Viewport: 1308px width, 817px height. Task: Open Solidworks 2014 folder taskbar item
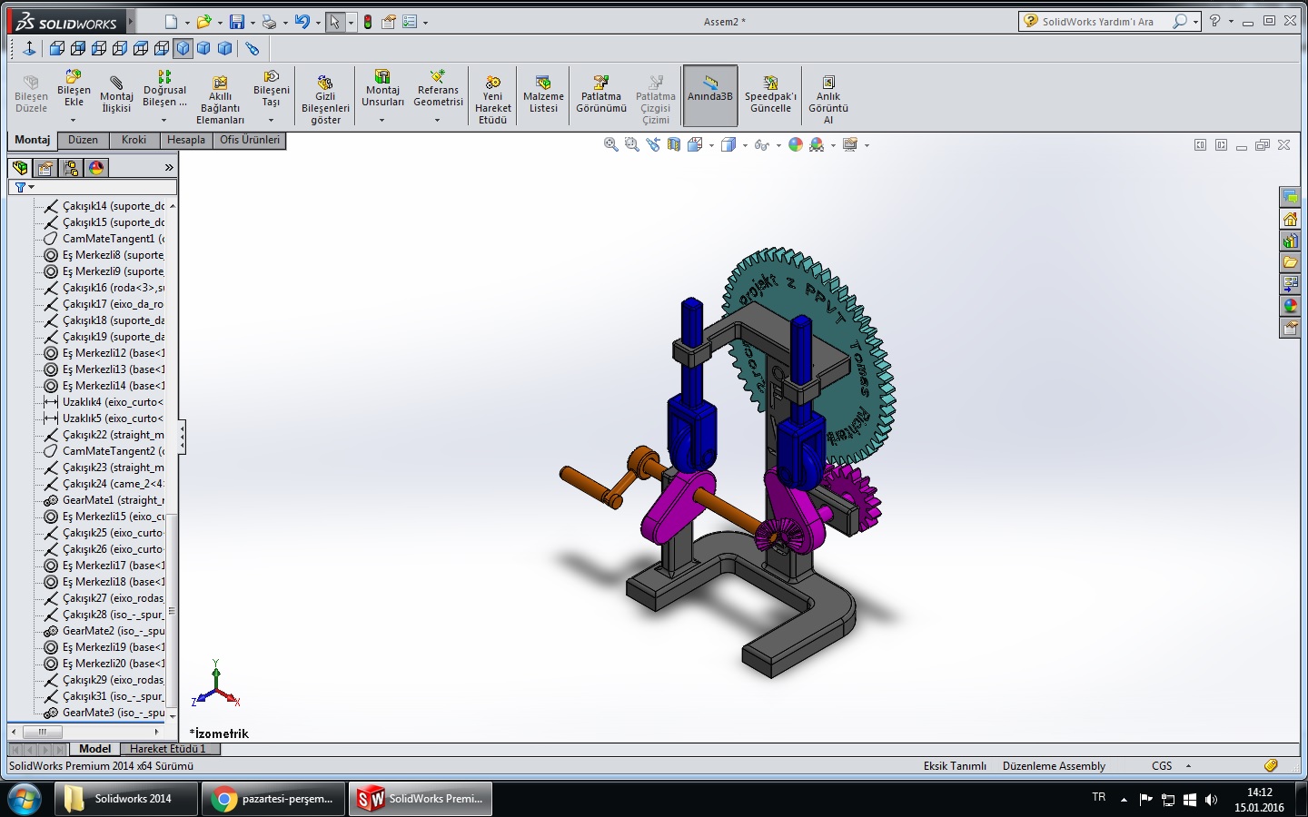(x=126, y=799)
